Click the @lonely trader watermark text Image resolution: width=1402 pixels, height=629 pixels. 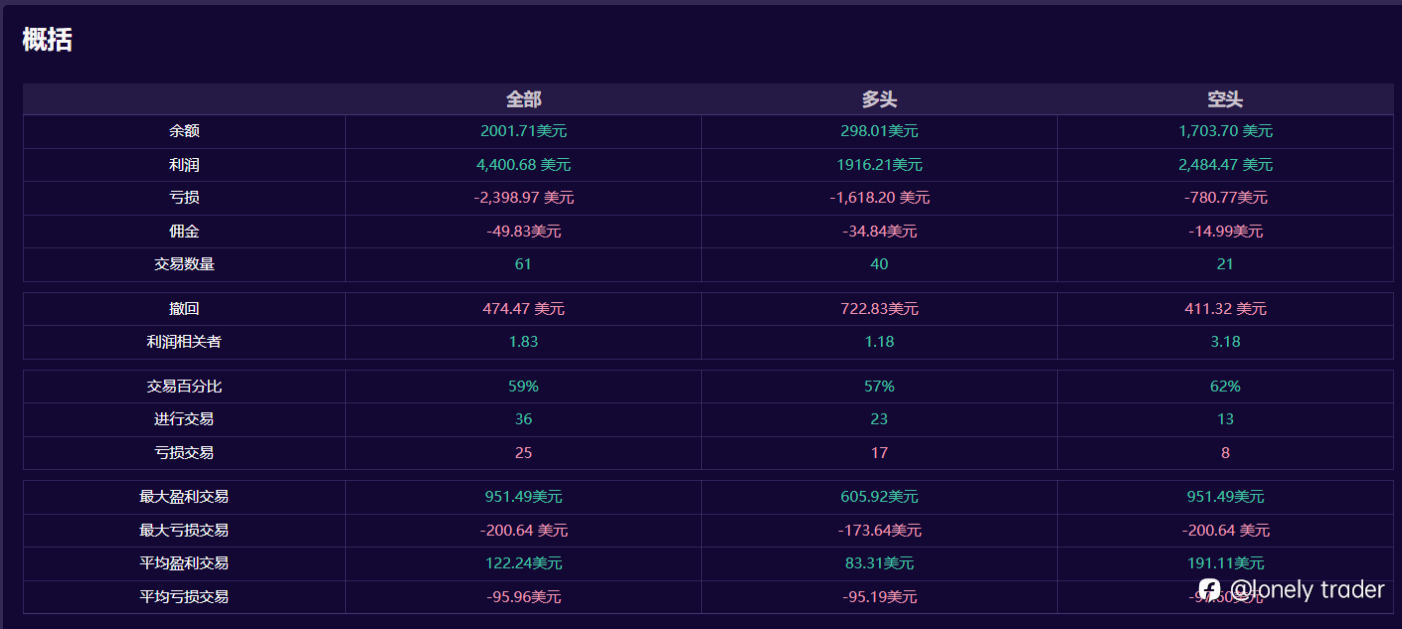(x=1307, y=590)
